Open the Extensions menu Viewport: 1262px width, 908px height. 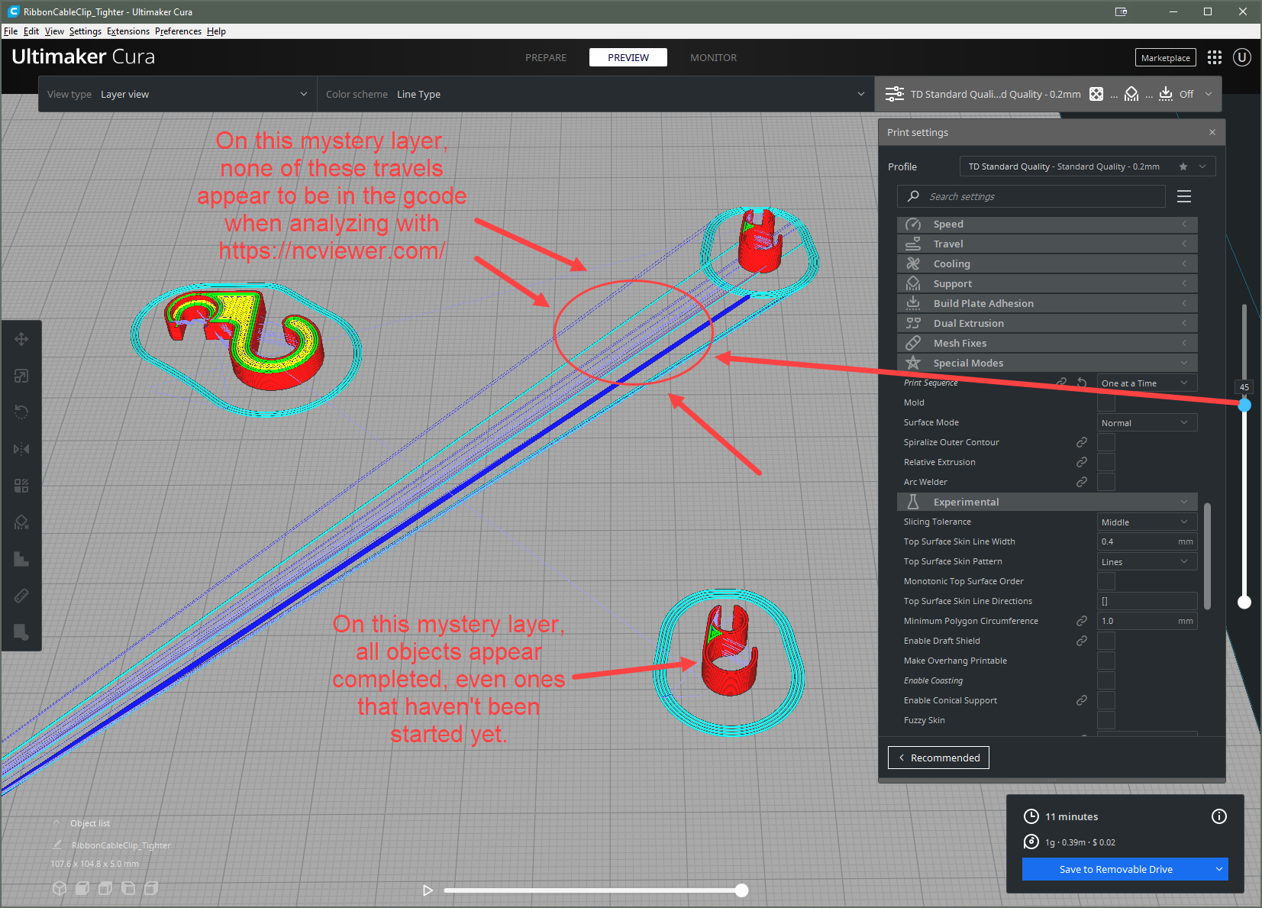(128, 31)
